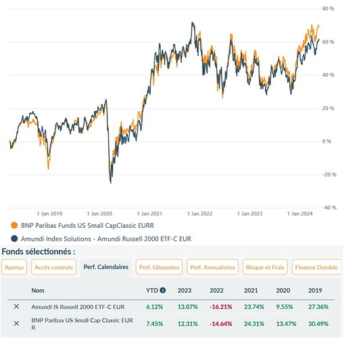Click the 1 Jan 2022 axis marker
This screenshot has width=344, height=338.
click(200, 214)
